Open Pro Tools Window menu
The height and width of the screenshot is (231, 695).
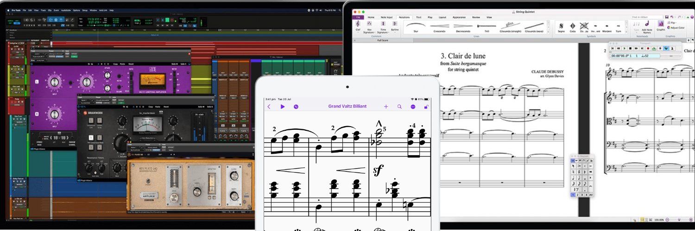[93, 10]
